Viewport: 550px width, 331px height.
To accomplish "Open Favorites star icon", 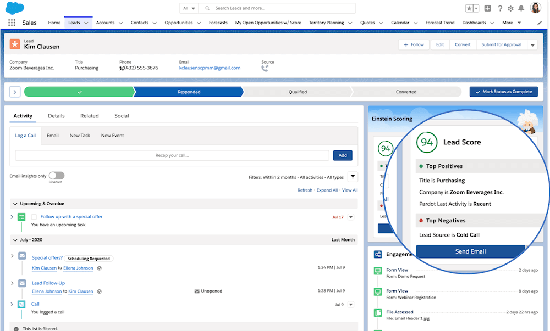I will 469,8.
